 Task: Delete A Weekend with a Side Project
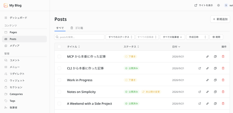click(x=223, y=103)
